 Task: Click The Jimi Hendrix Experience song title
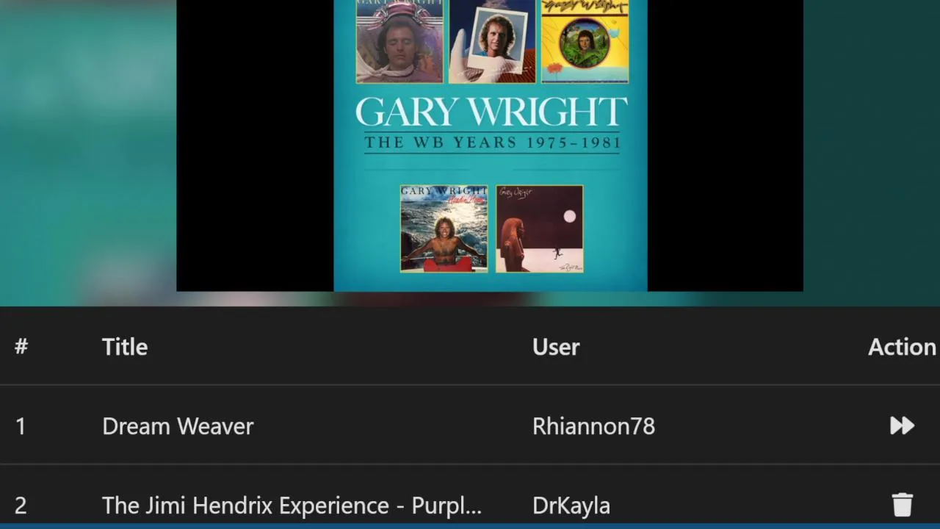click(292, 505)
